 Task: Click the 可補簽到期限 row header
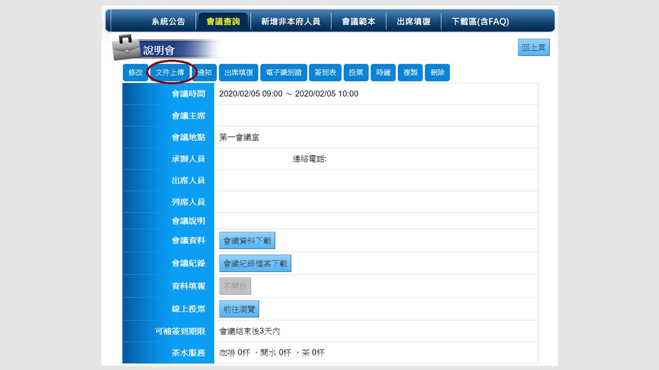pyautogui.click(x=168, y=331)
